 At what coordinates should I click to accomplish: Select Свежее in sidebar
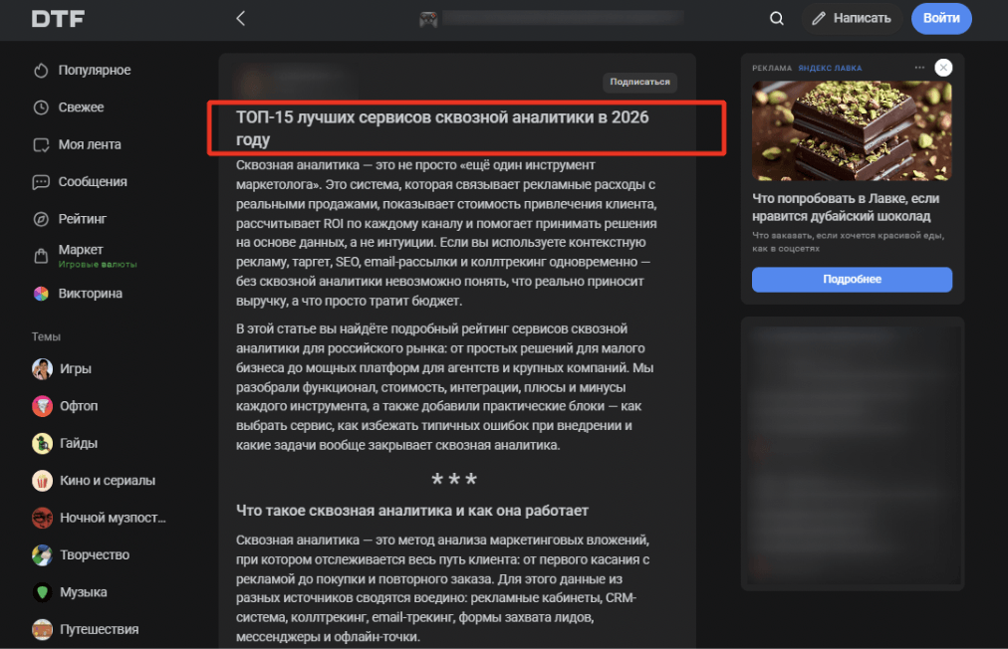pyautogui.click(x=81, y=108)
